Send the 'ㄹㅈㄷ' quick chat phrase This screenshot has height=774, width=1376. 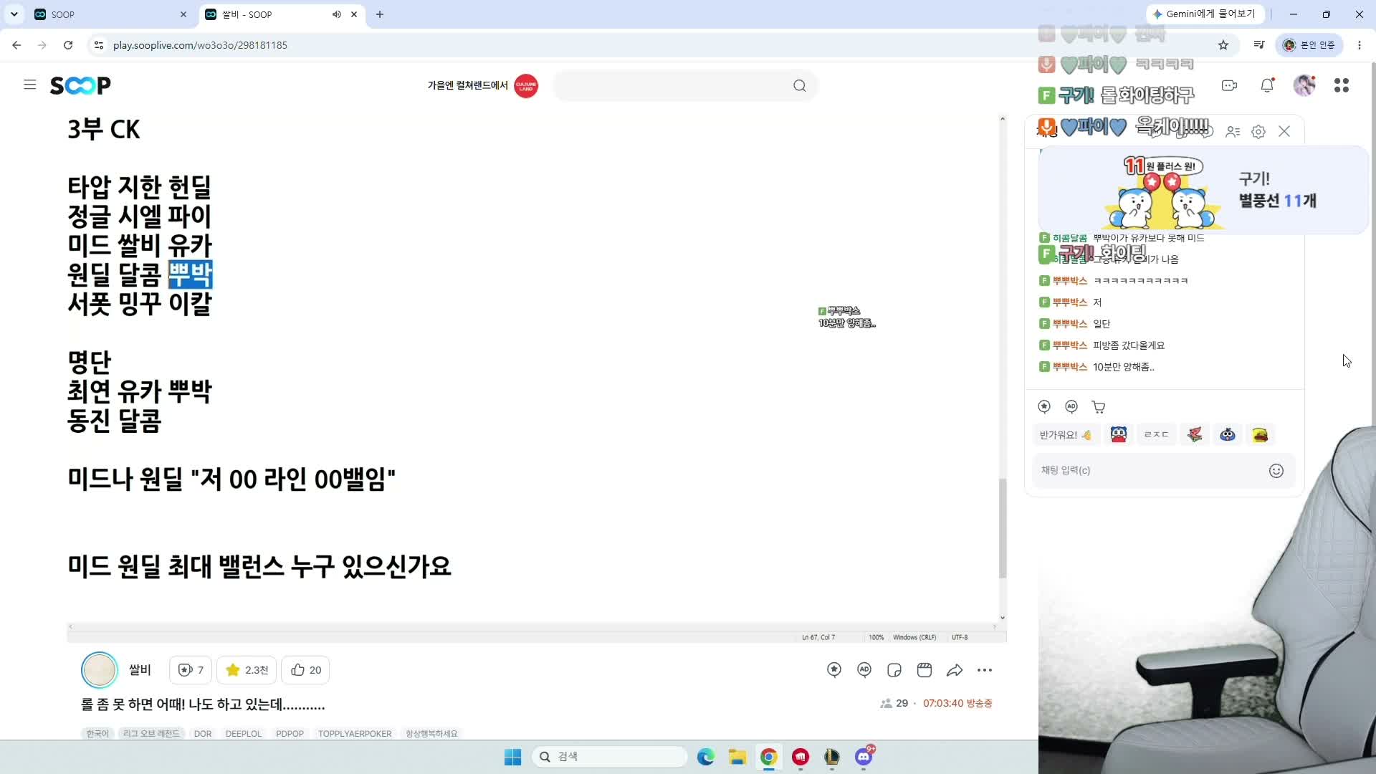tap(1156, 435)
